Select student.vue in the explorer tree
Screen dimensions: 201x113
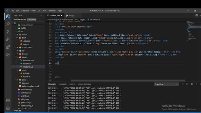click(x=28, y=67)
